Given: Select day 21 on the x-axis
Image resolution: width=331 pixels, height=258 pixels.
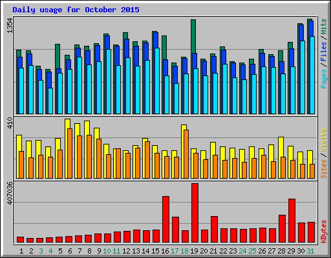Looking at the screenshot, I should pyautogui.click(x=213, y=251).
